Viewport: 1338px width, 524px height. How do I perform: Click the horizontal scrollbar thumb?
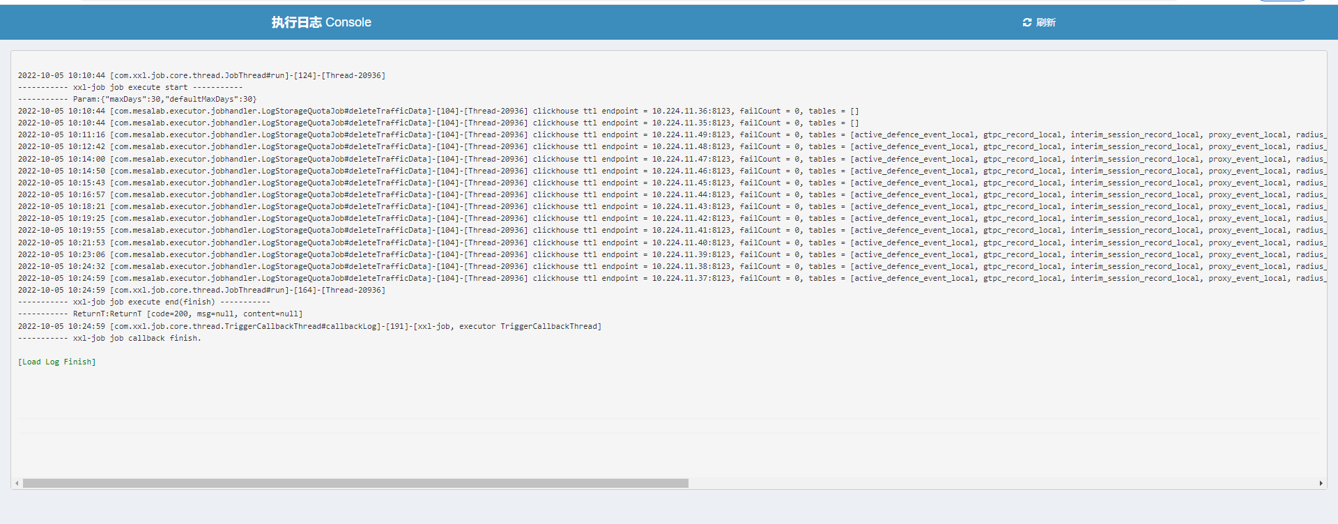click(355, 483)
